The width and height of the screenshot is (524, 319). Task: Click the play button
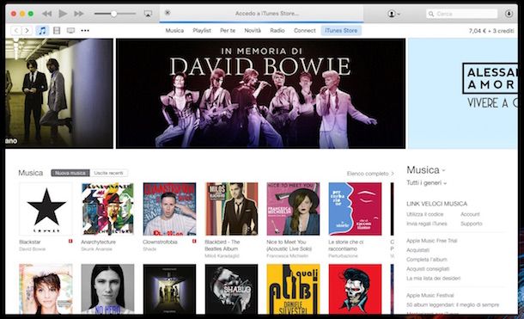pos(63,14)
